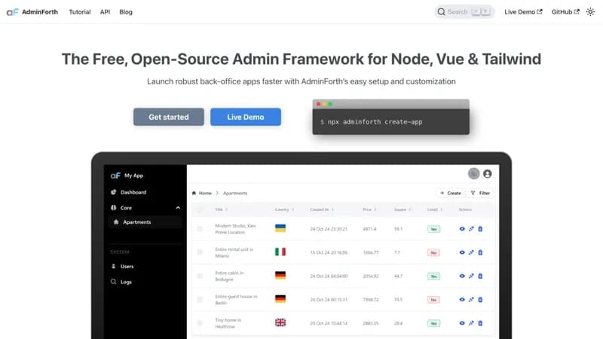Click the Core group icon
This screenshot has width=603, height=339.
(114, 208)
